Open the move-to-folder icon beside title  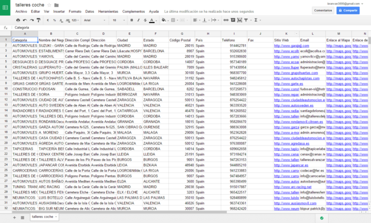click(x=56, y=5)
